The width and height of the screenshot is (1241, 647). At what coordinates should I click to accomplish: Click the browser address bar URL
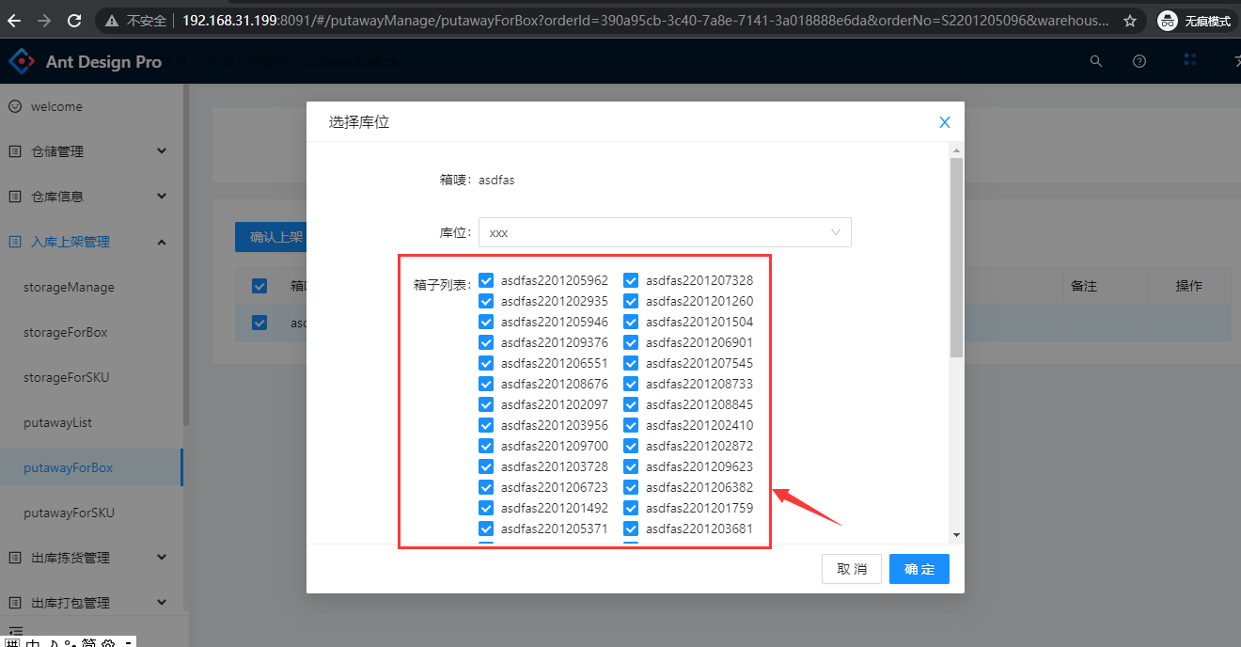click(639, 21)
